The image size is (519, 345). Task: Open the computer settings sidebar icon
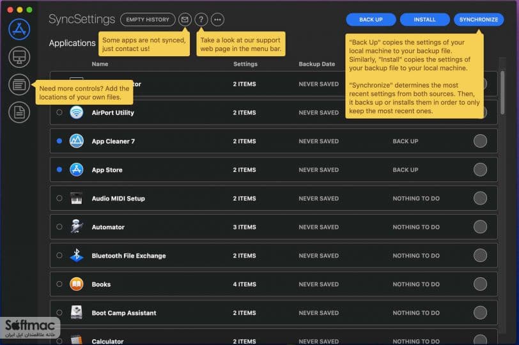click(x=19, y=57)
